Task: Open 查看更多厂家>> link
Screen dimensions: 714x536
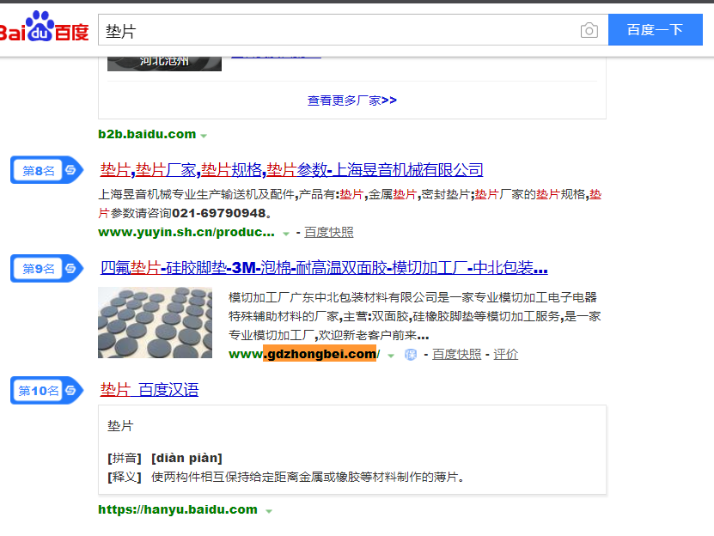Action: (352, 100)
